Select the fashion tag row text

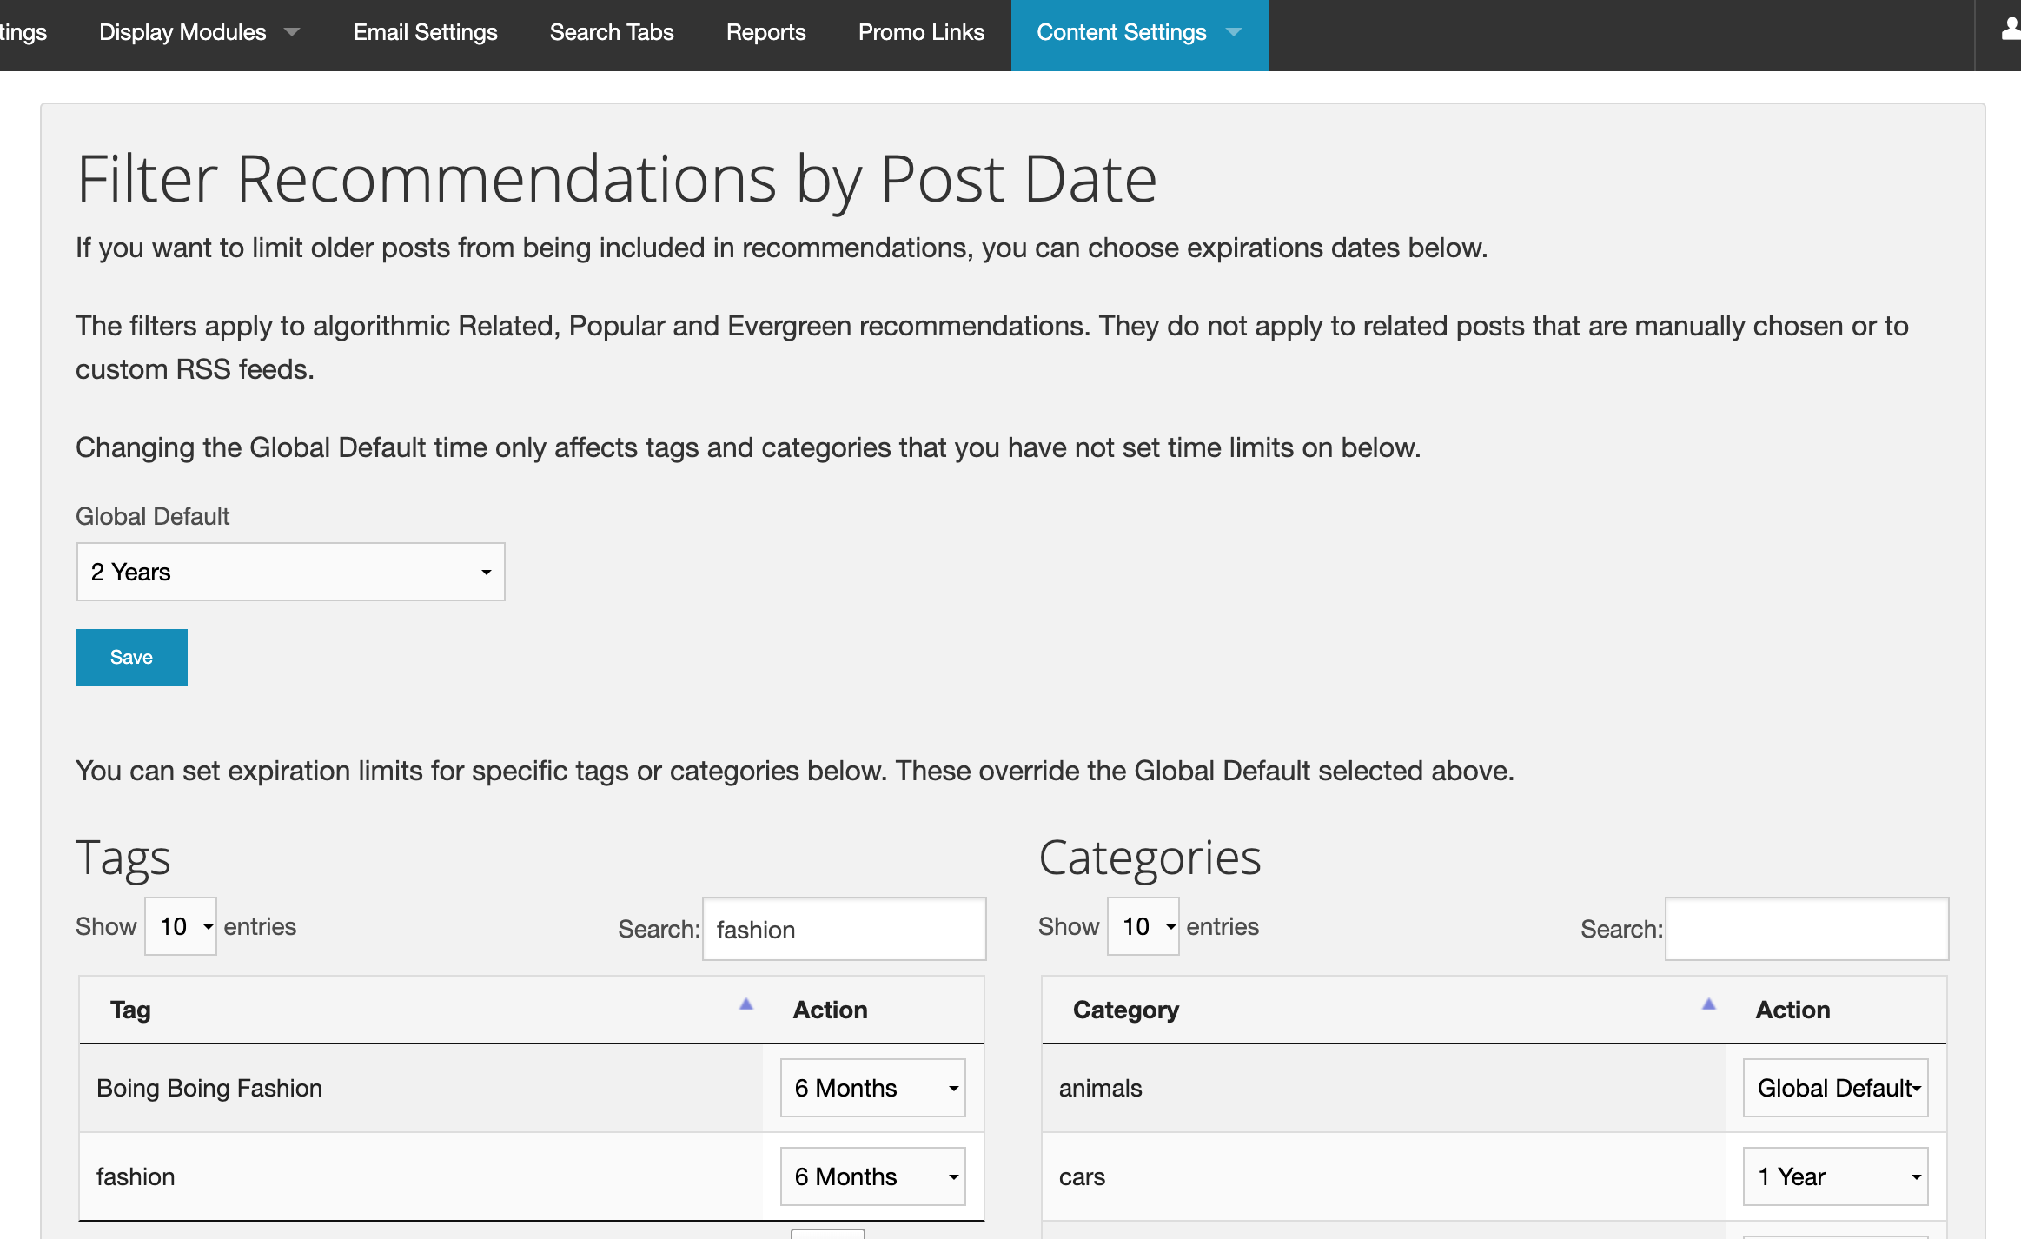pyautogui.click(x=136, y=1176)
